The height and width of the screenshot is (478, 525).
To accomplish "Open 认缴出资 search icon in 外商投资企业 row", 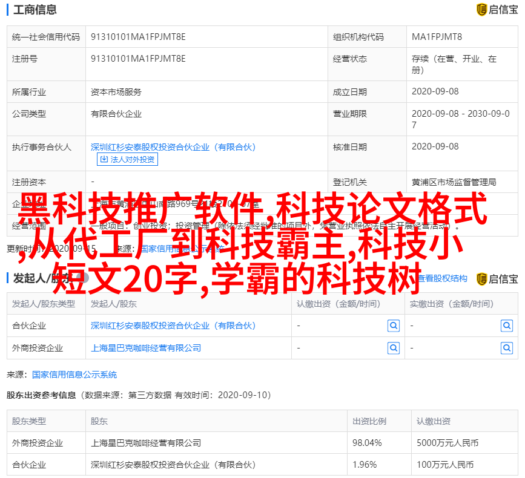I will tap(394, 349).
